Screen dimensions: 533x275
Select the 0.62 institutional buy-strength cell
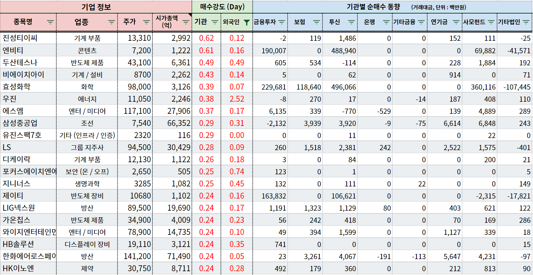[x=206, y=38]
